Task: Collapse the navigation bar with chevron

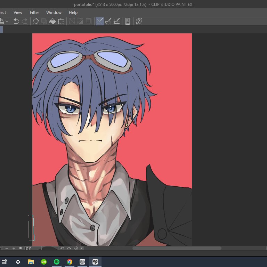Action: coord(82,249)
